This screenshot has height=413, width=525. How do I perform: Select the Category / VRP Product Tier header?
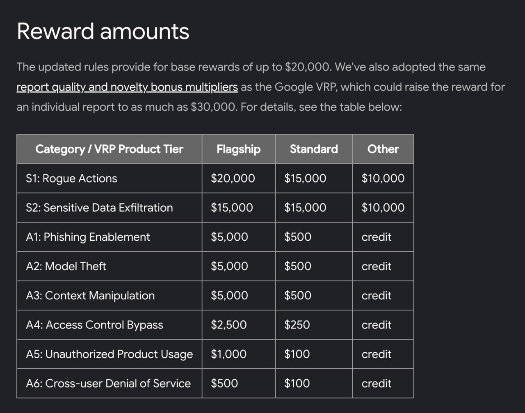[109, 149]
